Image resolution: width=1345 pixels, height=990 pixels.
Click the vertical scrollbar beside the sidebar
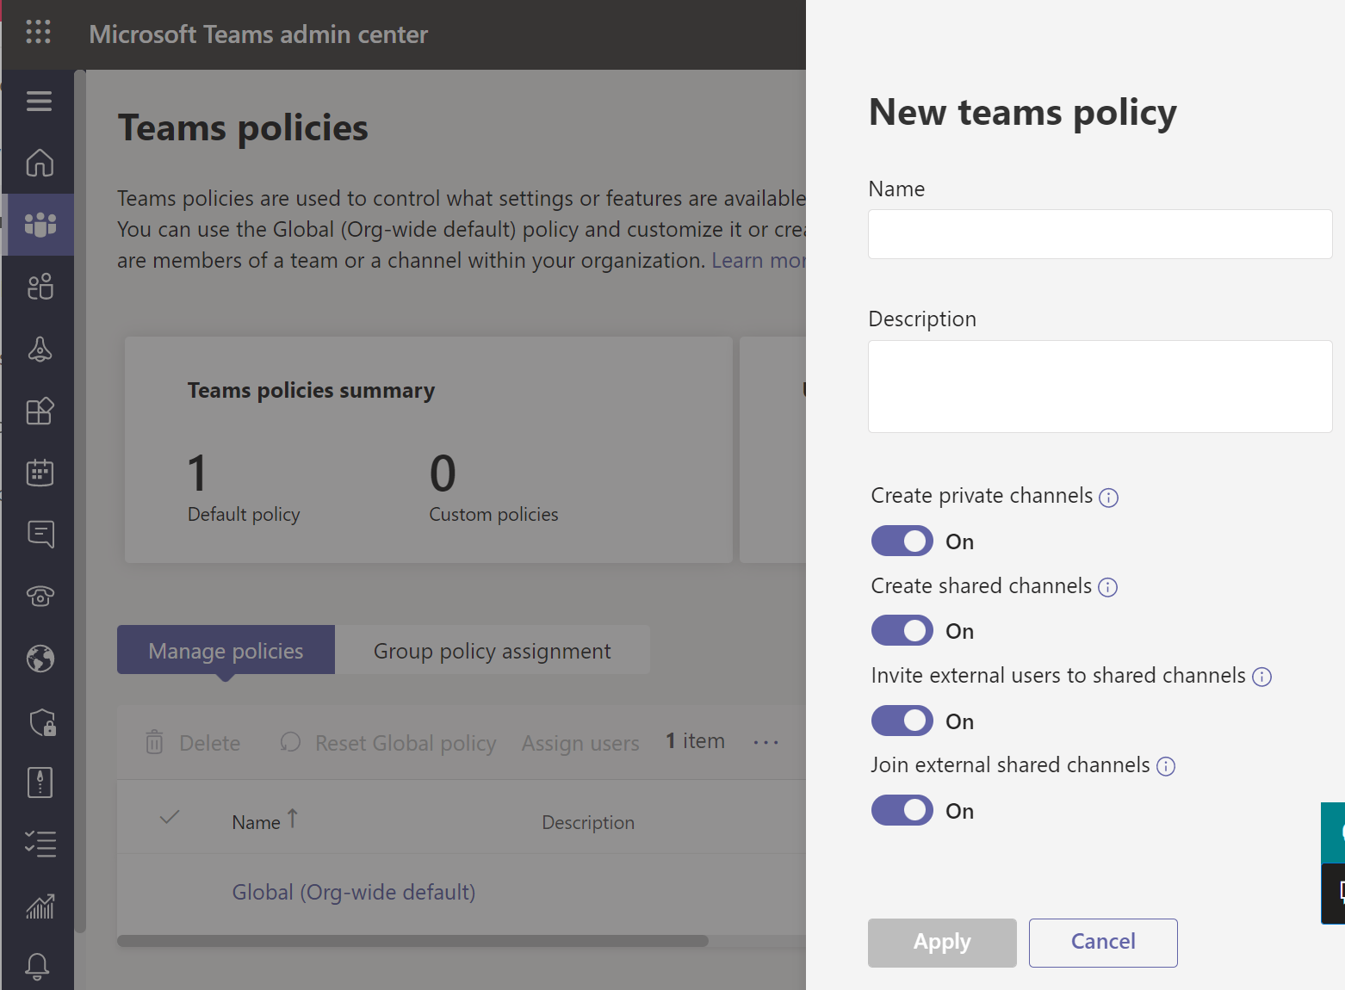[80, 501]
